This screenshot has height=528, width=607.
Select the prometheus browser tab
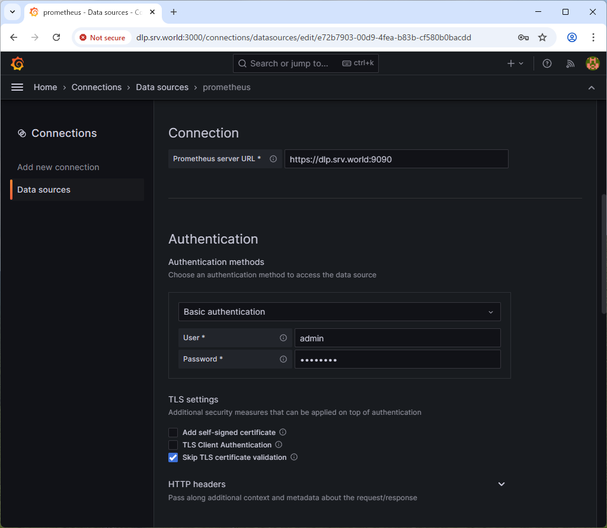coord(92,12)
